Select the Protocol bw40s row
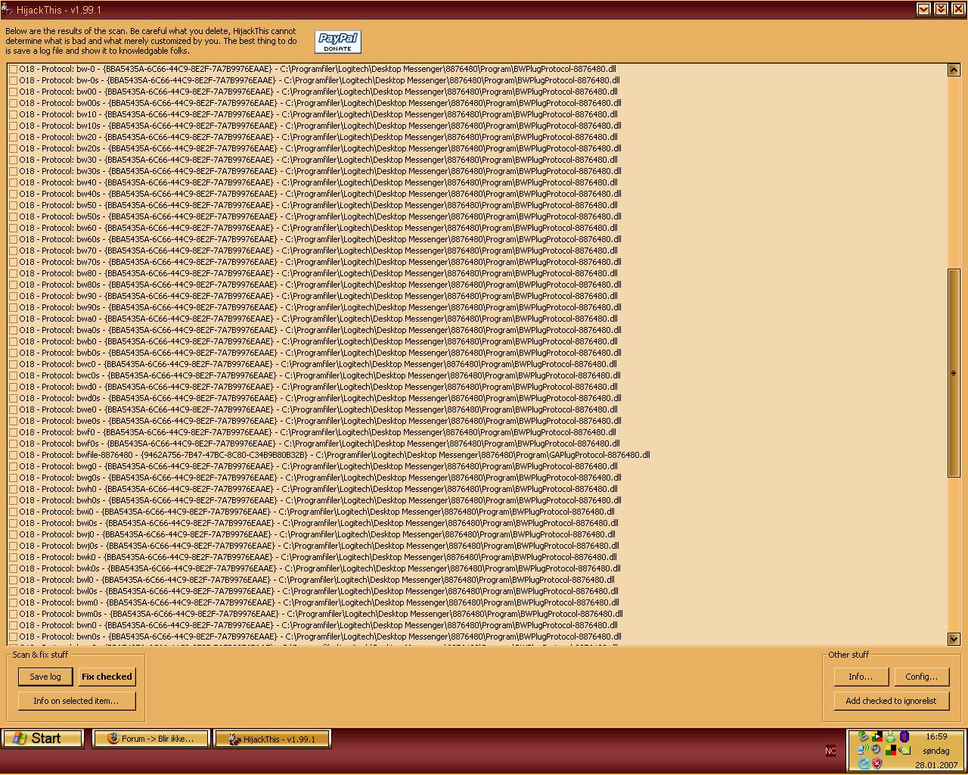The image size is (968, 775). 320,194
